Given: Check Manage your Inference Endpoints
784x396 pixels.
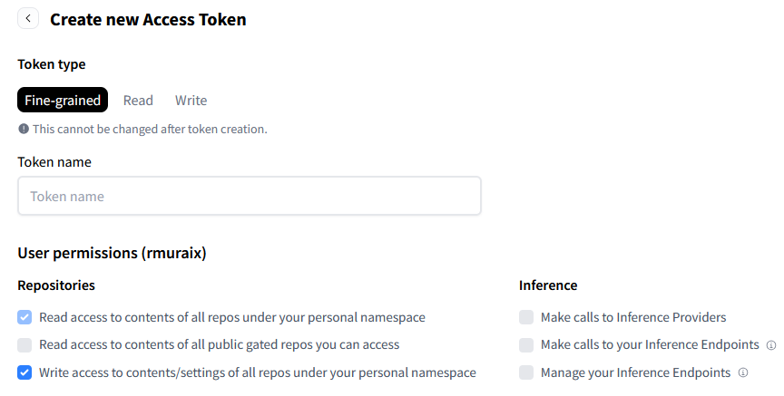Looking at the screenshot, I should (526, 372).
